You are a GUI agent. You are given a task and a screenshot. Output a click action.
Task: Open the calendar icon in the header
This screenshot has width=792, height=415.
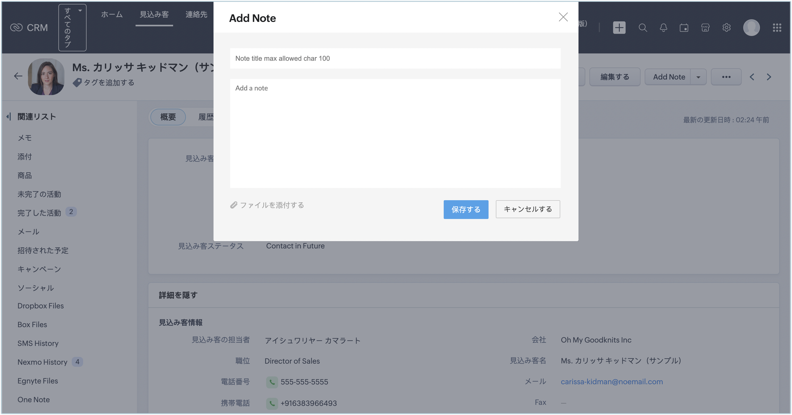(684, 28)
